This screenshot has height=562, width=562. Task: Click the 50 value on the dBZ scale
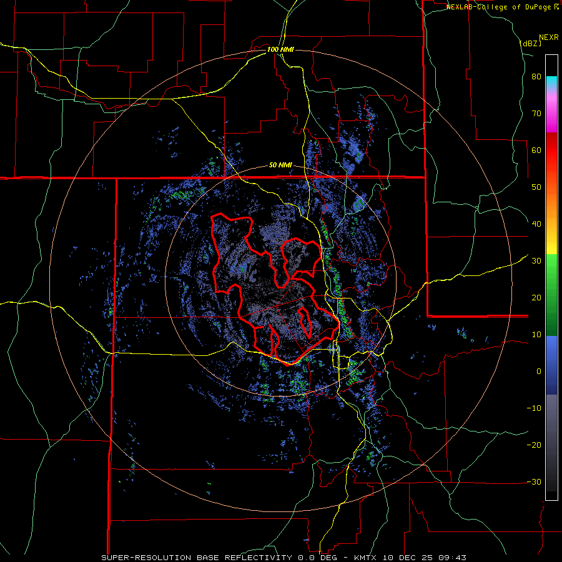tap(536, 187)
